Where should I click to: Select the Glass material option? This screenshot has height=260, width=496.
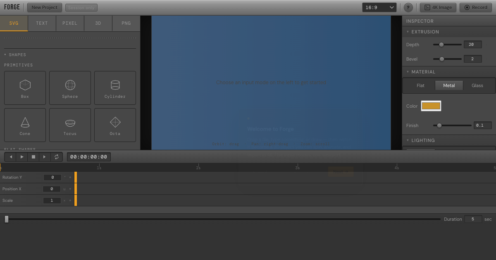[477, 85]
